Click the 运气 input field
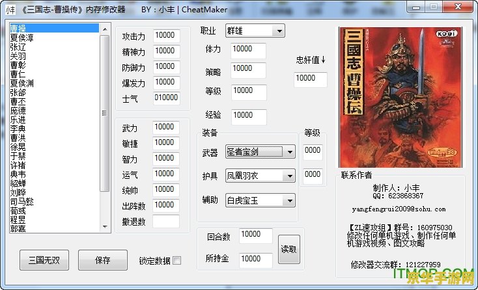Screen dimensions: 478x290 pyautogui.click(x=166, y=174)
